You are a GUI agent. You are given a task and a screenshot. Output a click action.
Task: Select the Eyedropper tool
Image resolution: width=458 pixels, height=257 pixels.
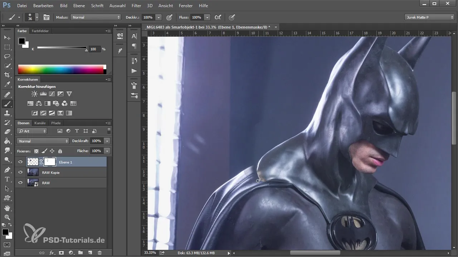[x=7, y=85]
